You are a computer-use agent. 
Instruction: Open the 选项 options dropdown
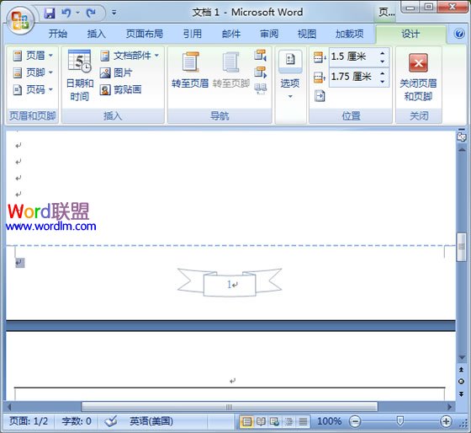point(290,75)
